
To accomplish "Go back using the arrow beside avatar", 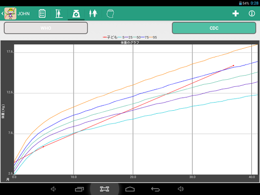I will tap(3, 14).
